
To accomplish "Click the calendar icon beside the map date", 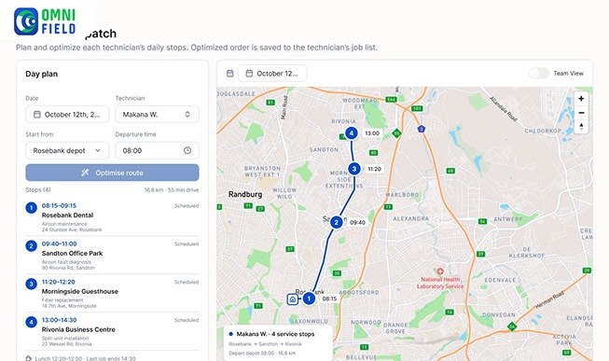I will tap(230, 74).
